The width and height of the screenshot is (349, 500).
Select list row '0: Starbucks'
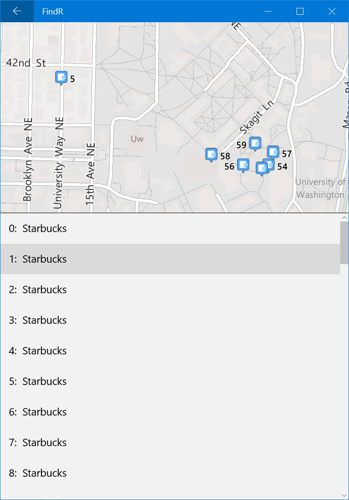(x=170, y=228)
